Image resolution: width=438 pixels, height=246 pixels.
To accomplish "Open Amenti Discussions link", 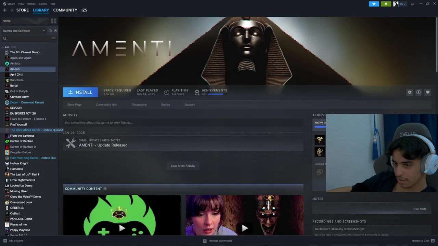I will [x=139, y=105].
